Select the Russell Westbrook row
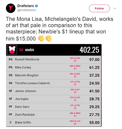 [x=54, y=59]
